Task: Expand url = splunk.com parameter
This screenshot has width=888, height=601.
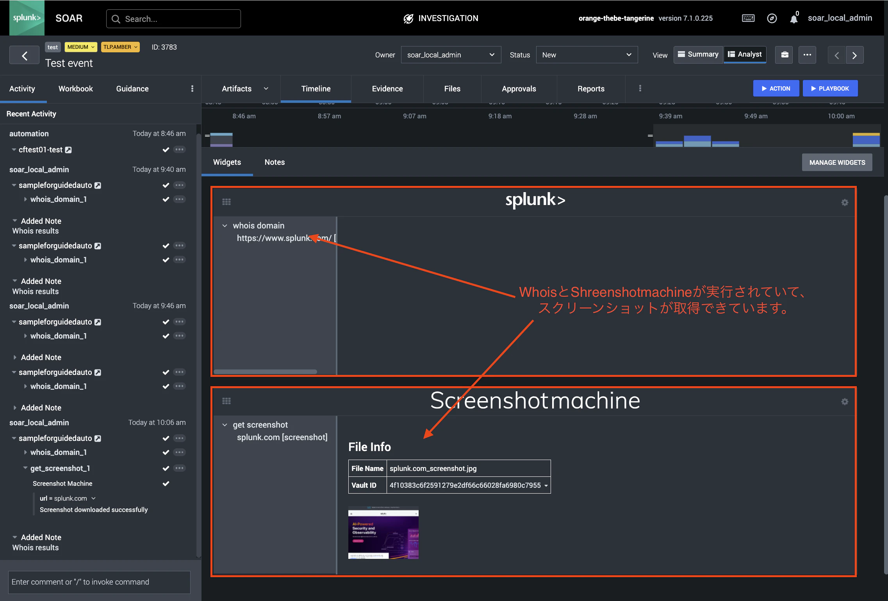Action: (93, 498)
